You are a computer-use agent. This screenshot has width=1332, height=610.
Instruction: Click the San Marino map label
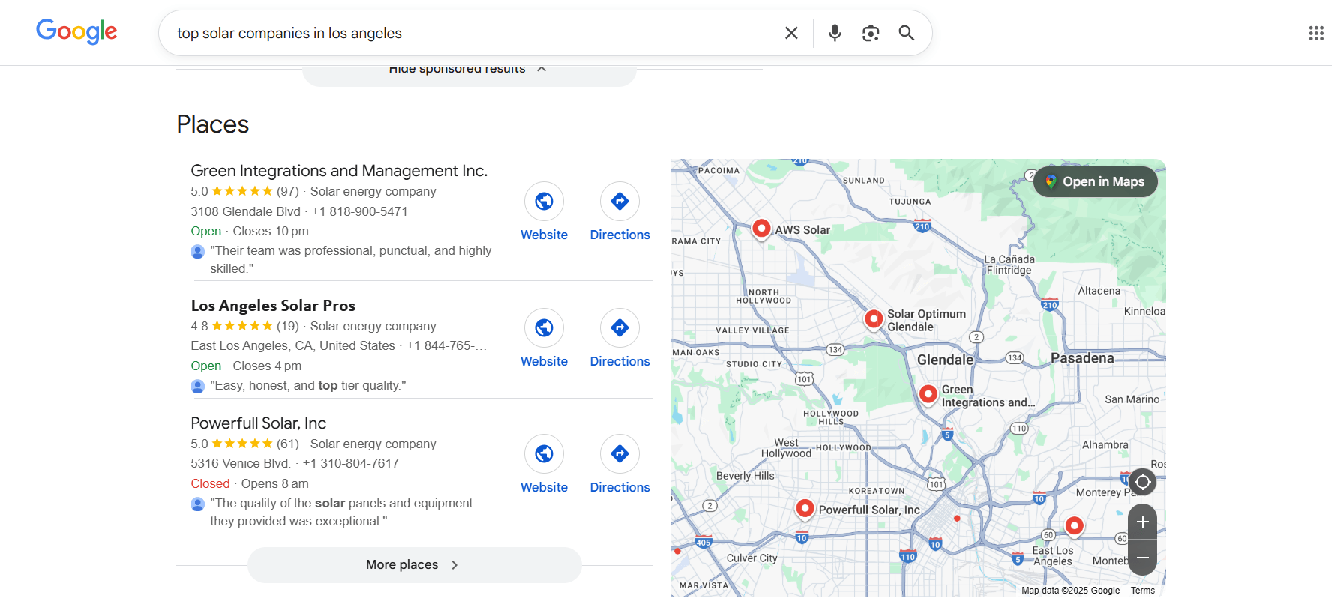pos(1132,399)
